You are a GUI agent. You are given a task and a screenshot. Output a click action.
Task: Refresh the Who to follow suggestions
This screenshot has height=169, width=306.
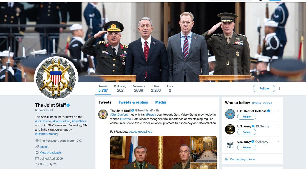tap(257, 103)
